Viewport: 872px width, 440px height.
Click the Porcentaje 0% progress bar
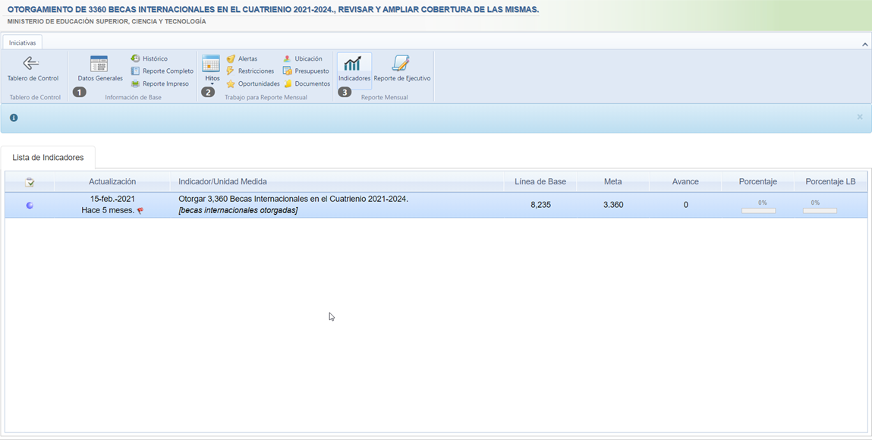759,211
